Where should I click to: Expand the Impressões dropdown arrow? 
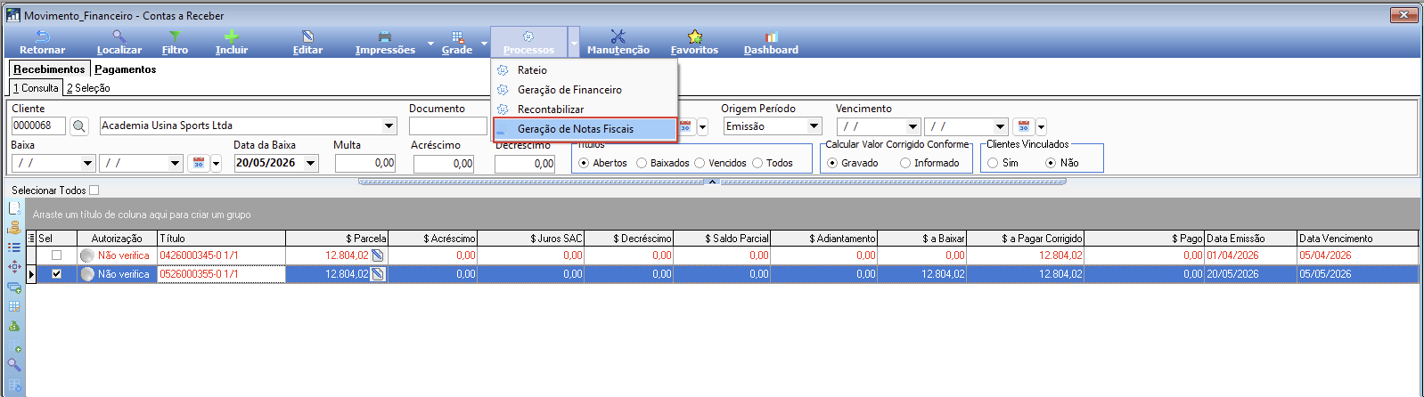coord(430,43)
